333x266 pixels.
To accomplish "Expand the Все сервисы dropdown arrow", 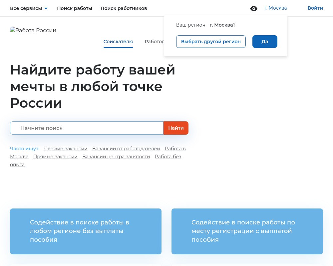I will [46, 9].
